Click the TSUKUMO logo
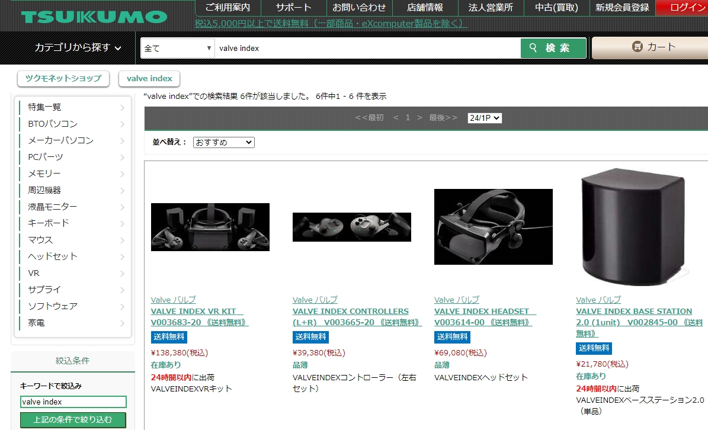 click(94, 17)
